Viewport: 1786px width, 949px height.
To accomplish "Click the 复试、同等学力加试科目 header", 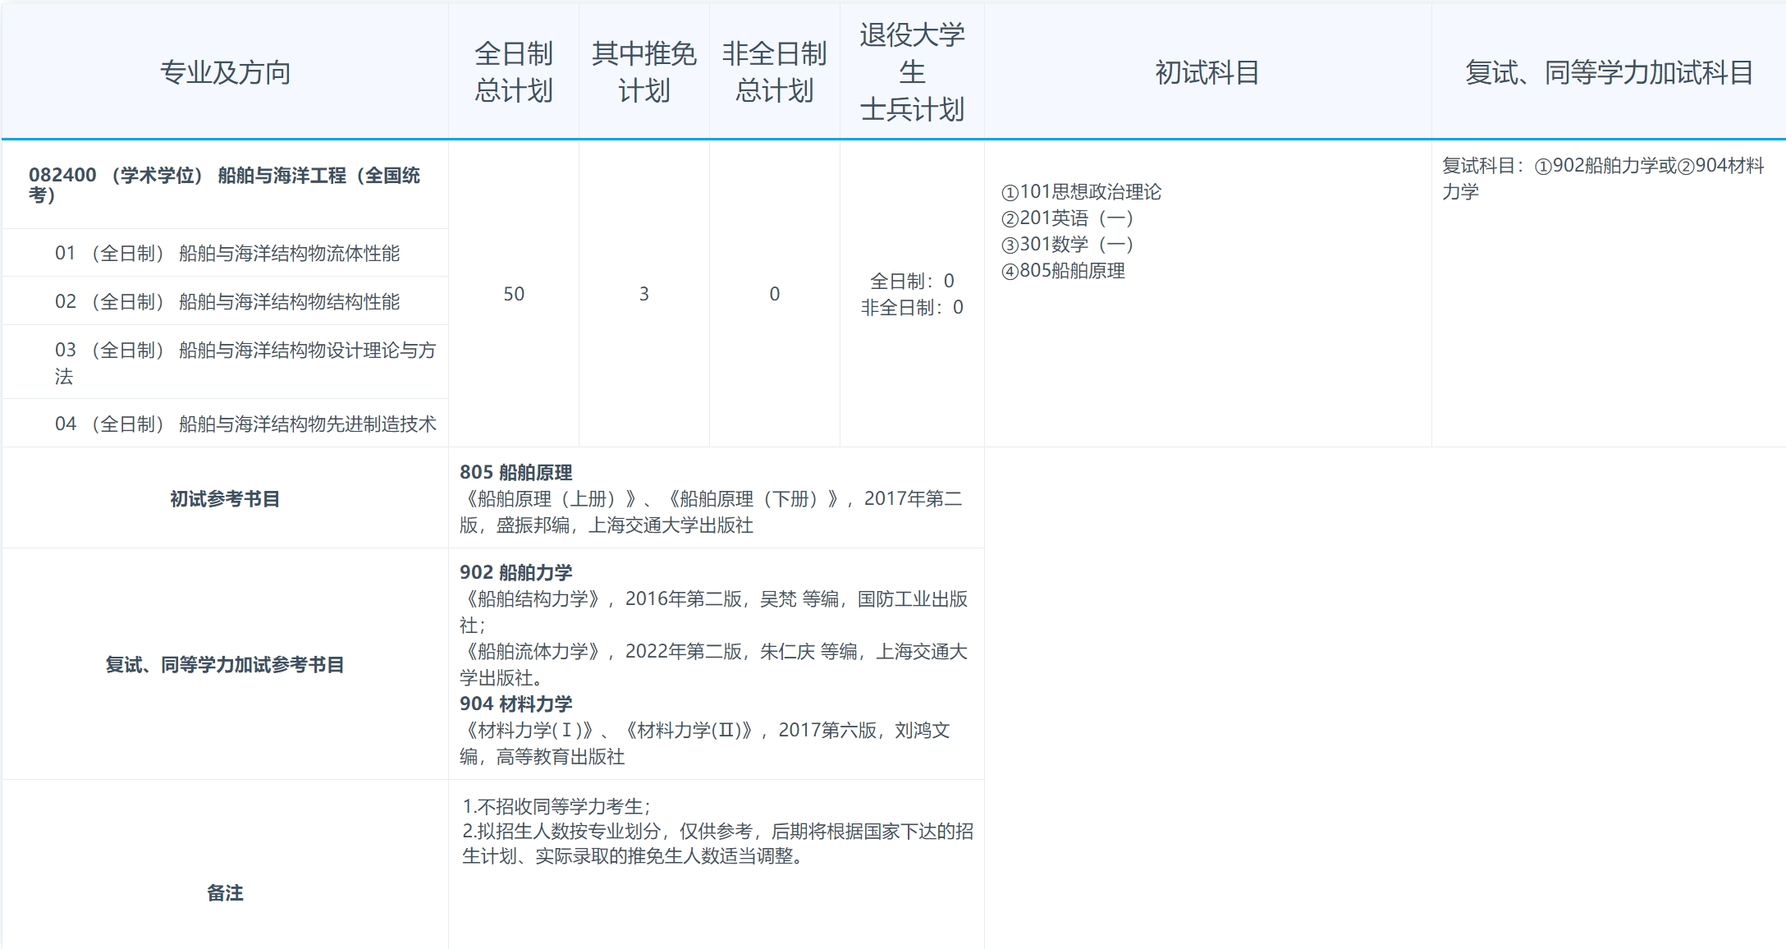I will tap(1609, 72).
